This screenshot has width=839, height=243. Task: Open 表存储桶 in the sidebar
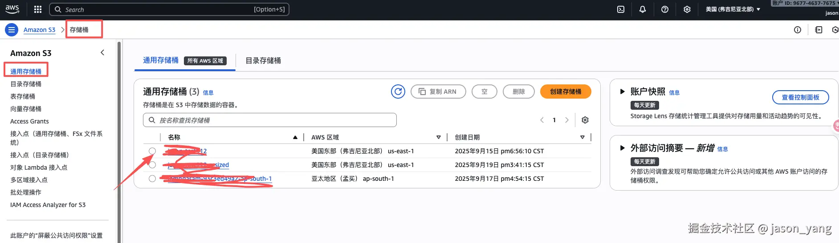point(23,96)
